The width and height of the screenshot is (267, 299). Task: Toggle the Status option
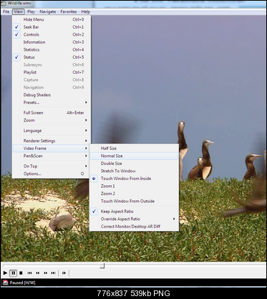coord(52,57)
